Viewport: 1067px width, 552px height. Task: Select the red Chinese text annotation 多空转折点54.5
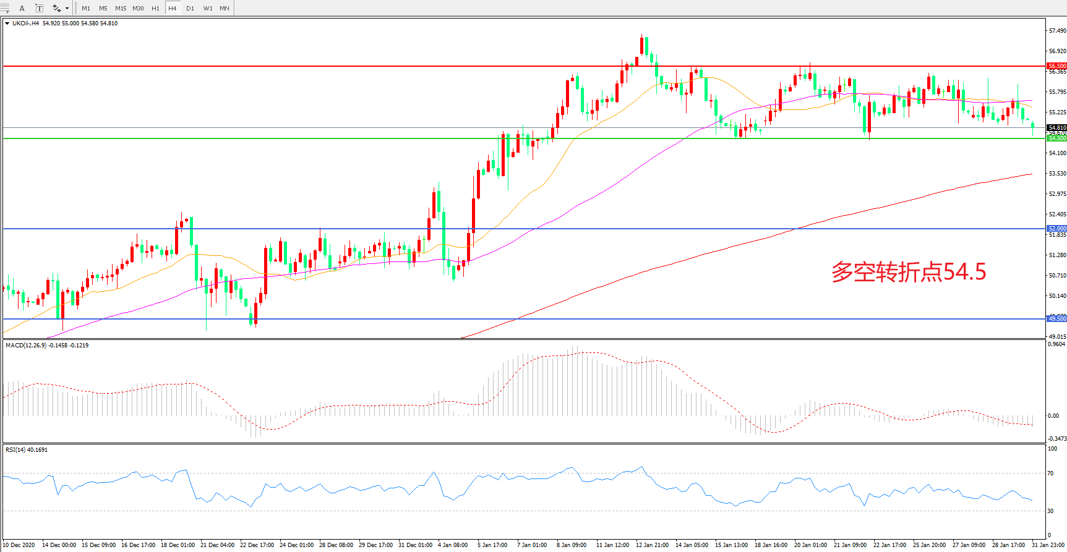pos(908,272)
